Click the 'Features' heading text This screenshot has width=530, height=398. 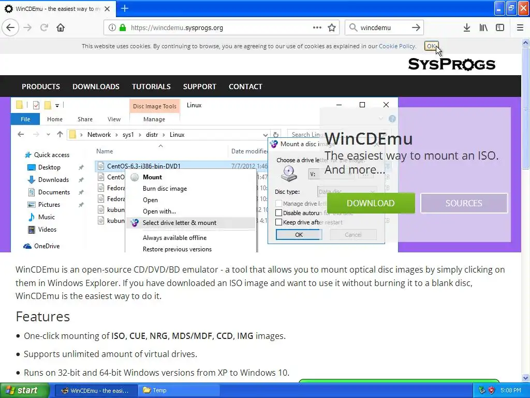click(43, 317)
